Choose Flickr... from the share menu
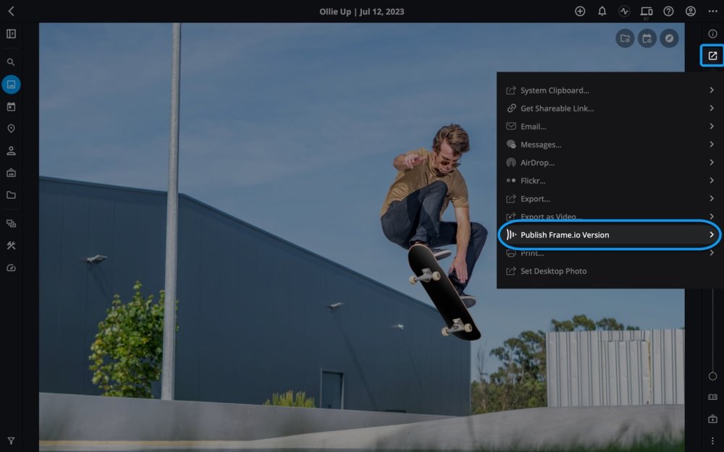 click(610, 181)
